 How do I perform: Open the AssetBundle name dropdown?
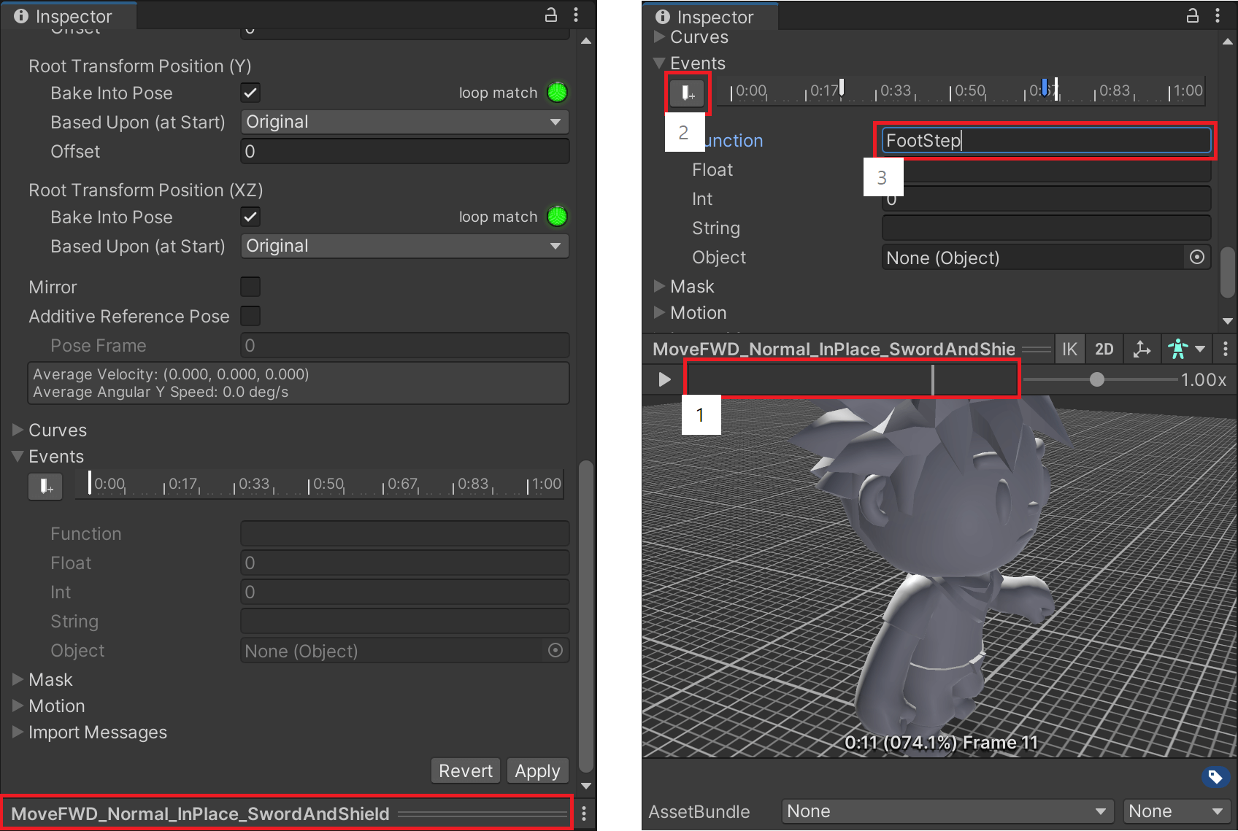[x=947, y=811]
